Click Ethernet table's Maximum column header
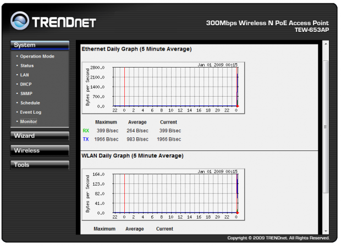Image resolution: width=341 pixels, height=246 pixels. click(x=106, y=122)
